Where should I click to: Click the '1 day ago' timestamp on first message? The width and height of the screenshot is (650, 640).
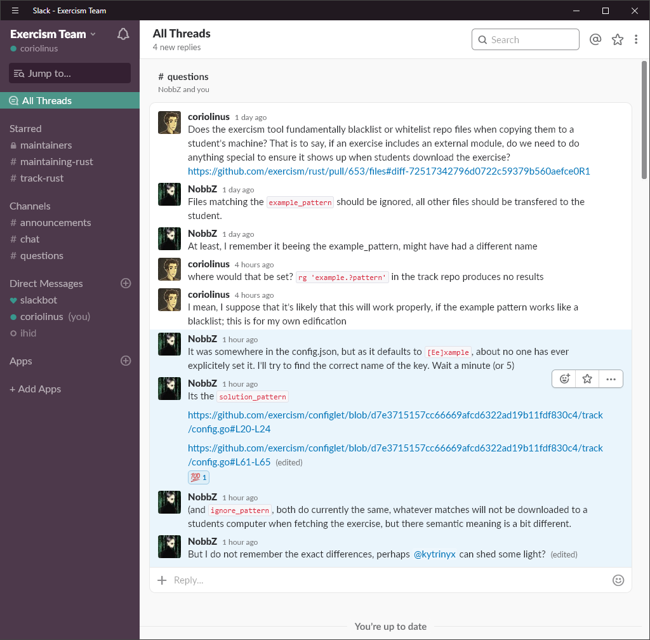251,117
